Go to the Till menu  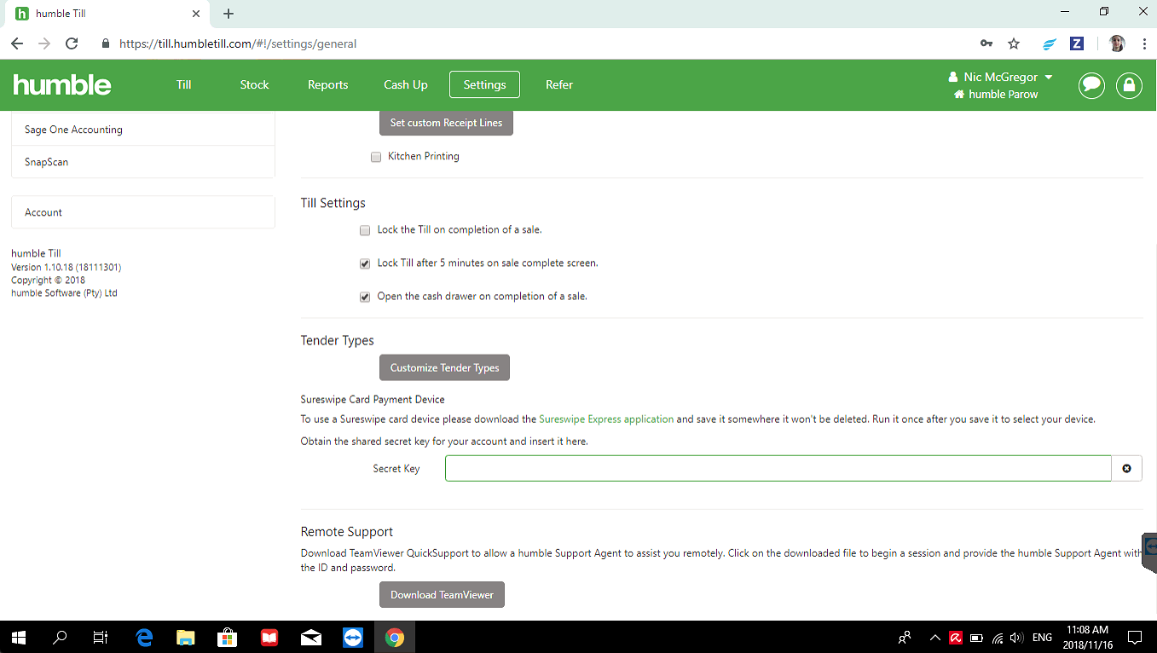(x=184, y=84)
